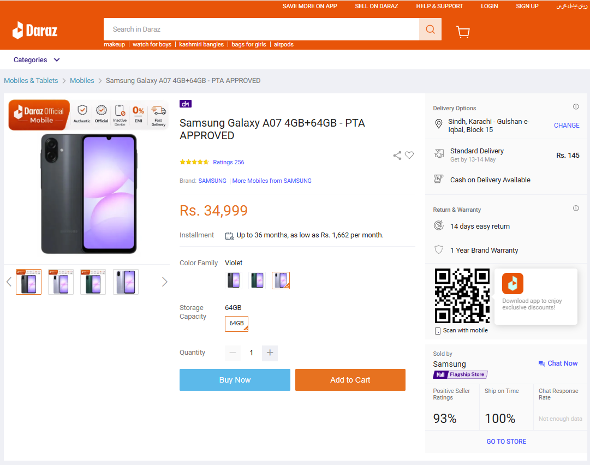Click the 0% EMI badge icon
Image resolution: width=590 pixels, height=465 pixels.
tap(139, 115)
